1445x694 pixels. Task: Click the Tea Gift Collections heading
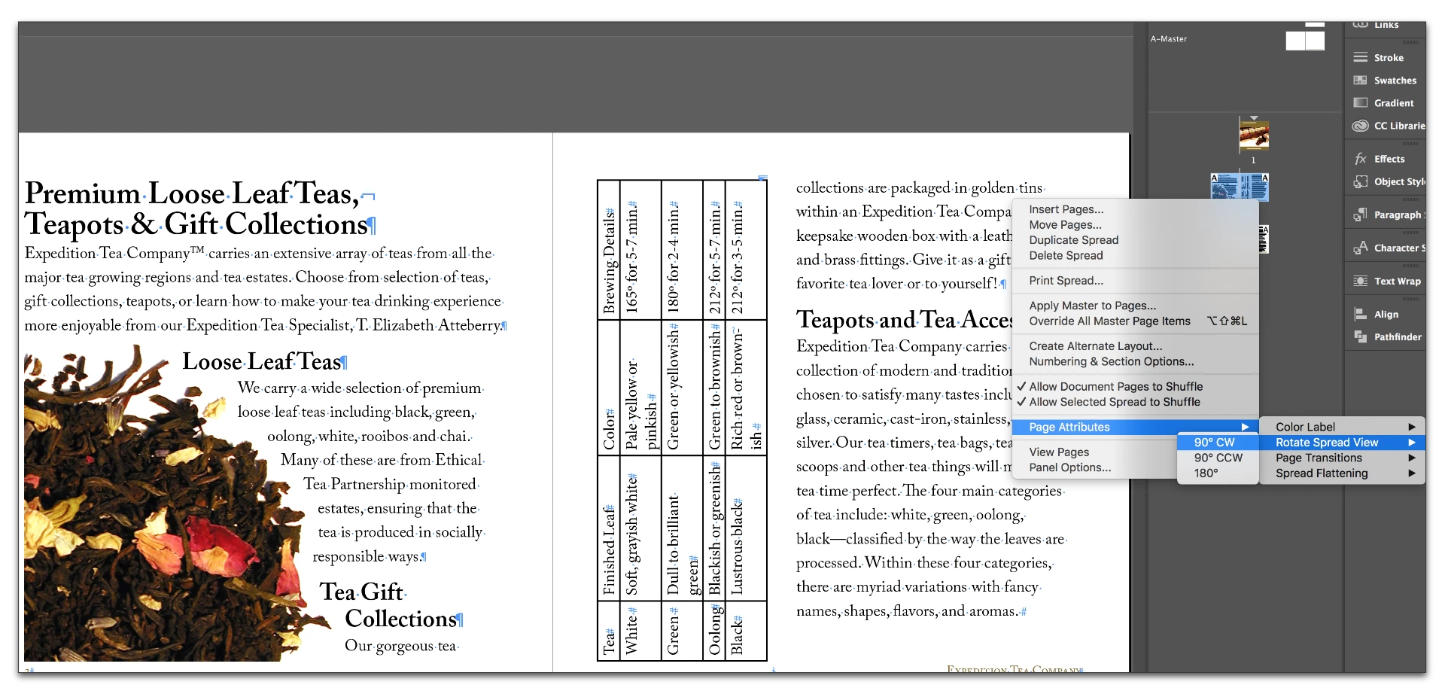tap(391, 605)
